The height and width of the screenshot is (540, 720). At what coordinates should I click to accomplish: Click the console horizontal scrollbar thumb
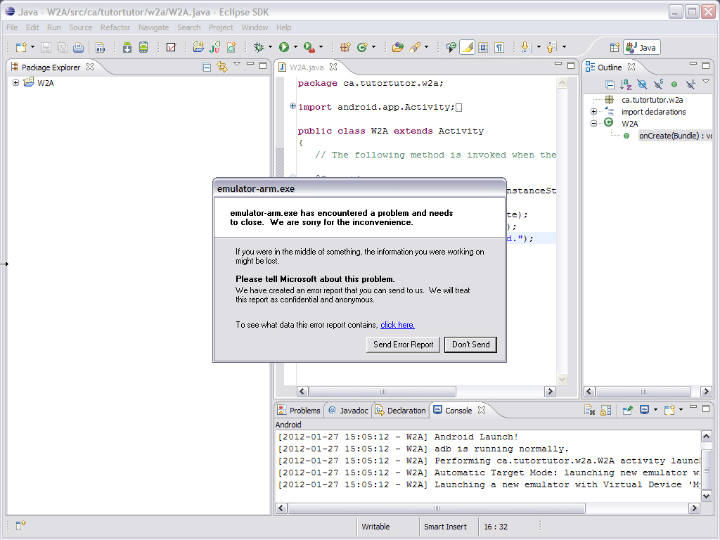tap(436, 508)
